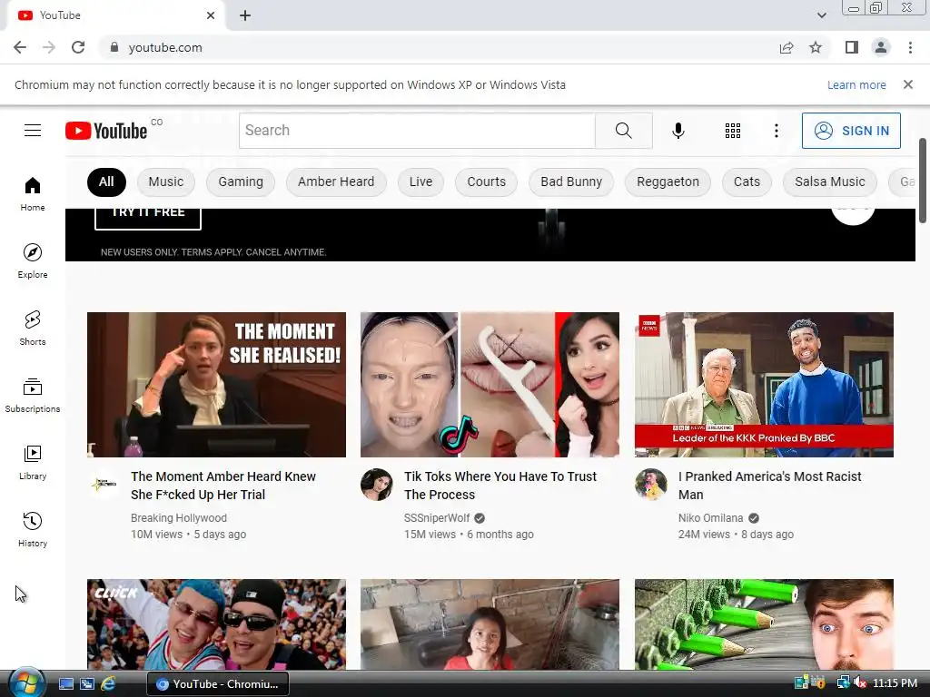930x697 pixels.
Task: Visit Niko Omilana channel name
Action: point(710,518)
